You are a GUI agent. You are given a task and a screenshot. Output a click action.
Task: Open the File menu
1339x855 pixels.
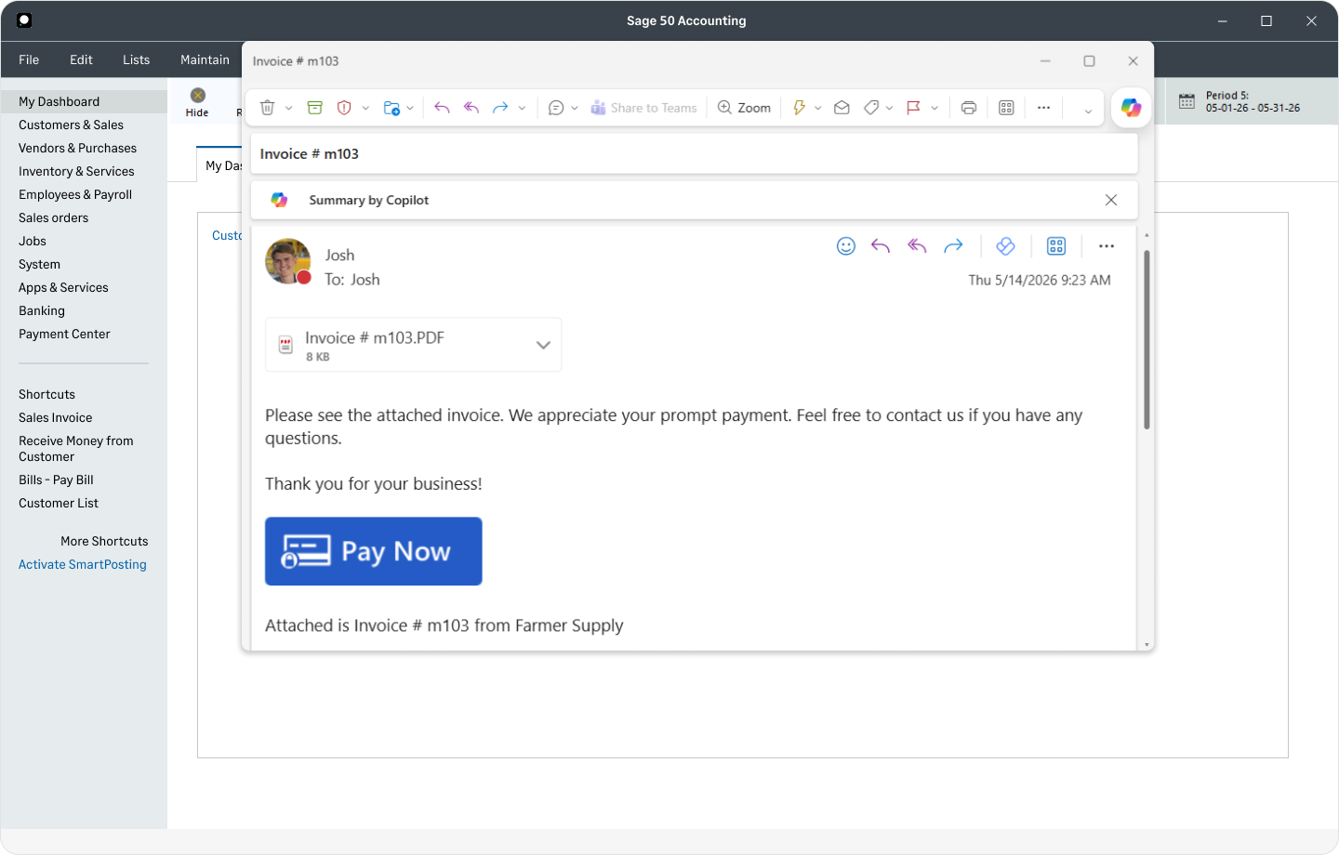point(29,59)
